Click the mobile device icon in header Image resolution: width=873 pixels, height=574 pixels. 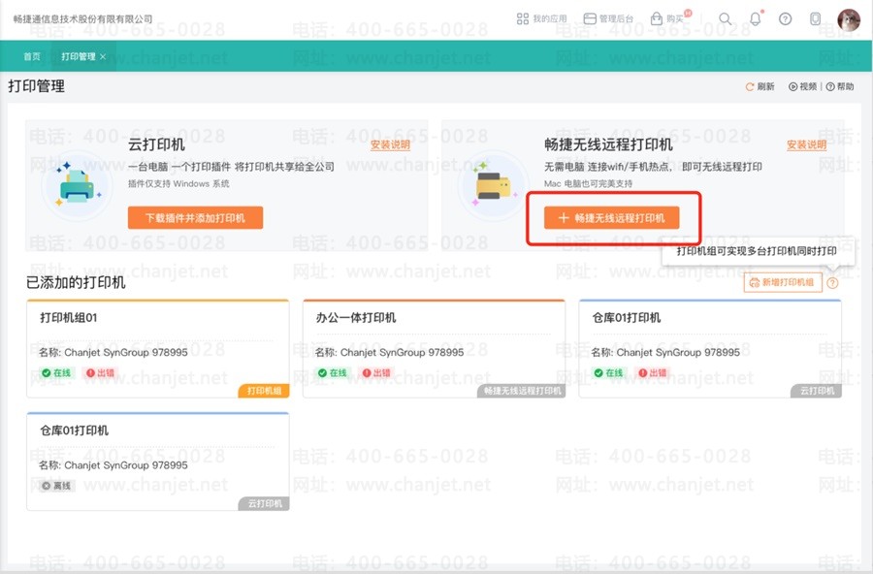pos(815,19)
